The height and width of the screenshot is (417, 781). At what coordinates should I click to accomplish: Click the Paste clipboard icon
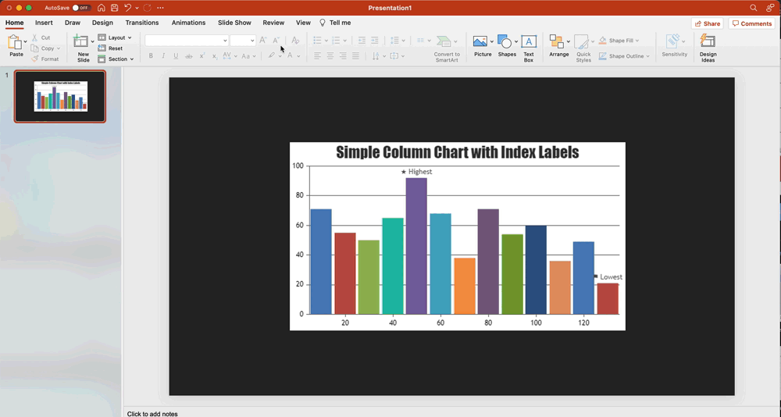pos(14,42)
